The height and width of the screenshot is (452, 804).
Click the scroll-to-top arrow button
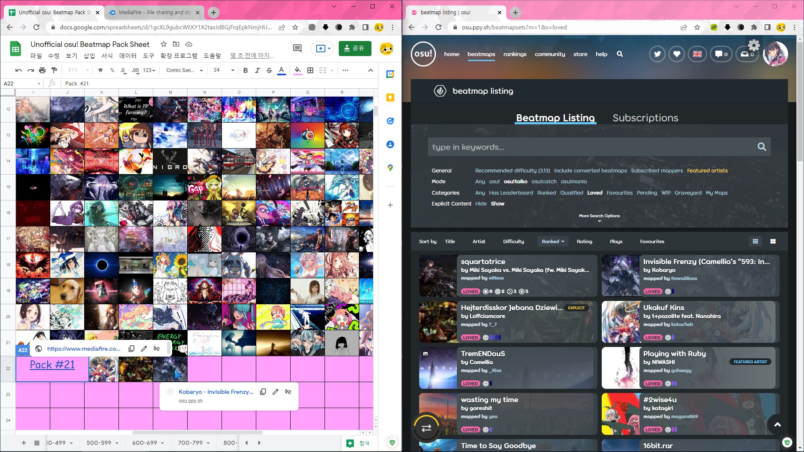[777, 424]
